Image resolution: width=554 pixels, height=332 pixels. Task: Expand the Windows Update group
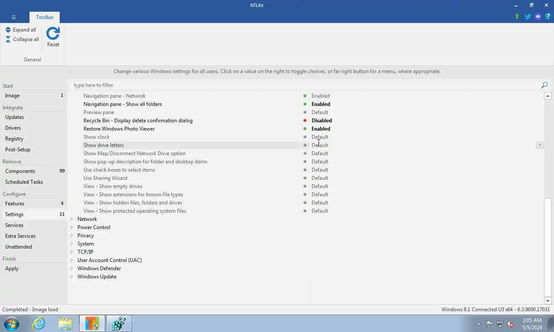[x=72, y=277]
